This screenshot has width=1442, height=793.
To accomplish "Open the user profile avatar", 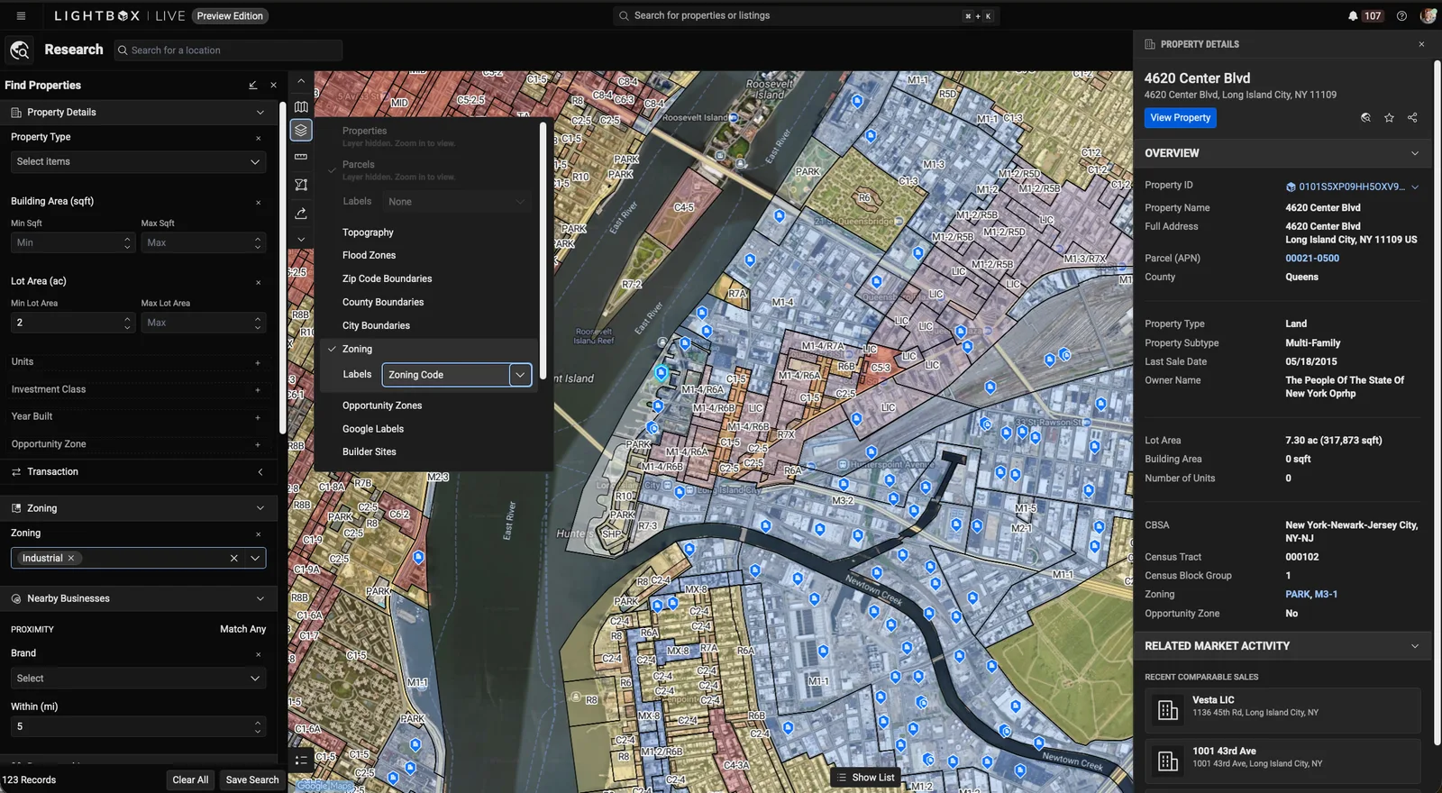I will [x=1428, y=15].
